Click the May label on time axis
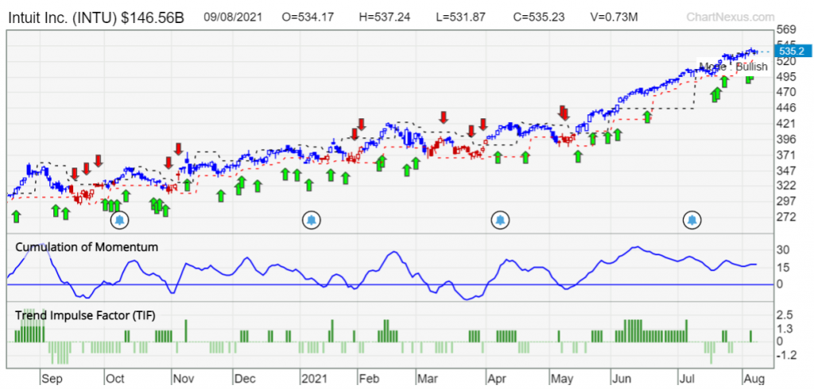This screenshot has height=389, width=814. pyautogui.click(x=562, y=378)
